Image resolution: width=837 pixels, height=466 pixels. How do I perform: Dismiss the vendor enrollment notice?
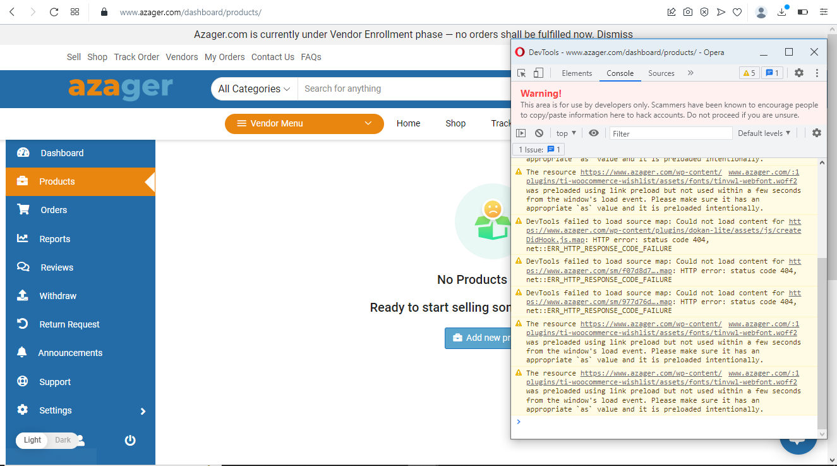coord(615,35)
